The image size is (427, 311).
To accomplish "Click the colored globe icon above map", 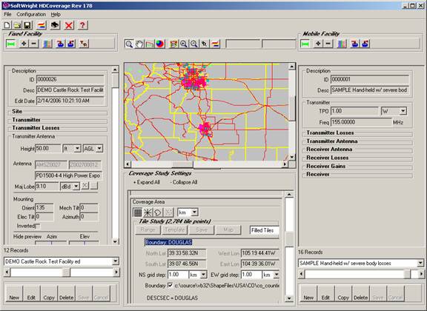I will [160, 44].
